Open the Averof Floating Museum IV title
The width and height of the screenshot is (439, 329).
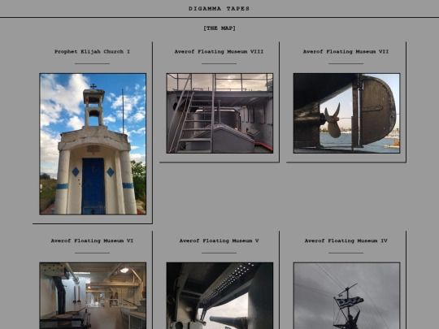coord(346,240)
